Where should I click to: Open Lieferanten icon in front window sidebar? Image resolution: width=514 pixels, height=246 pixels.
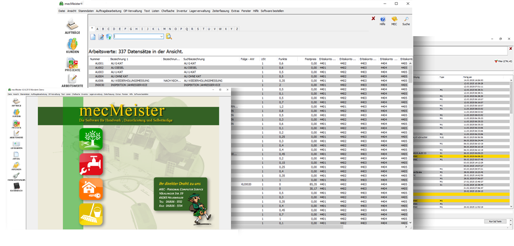tap(16, 145)
